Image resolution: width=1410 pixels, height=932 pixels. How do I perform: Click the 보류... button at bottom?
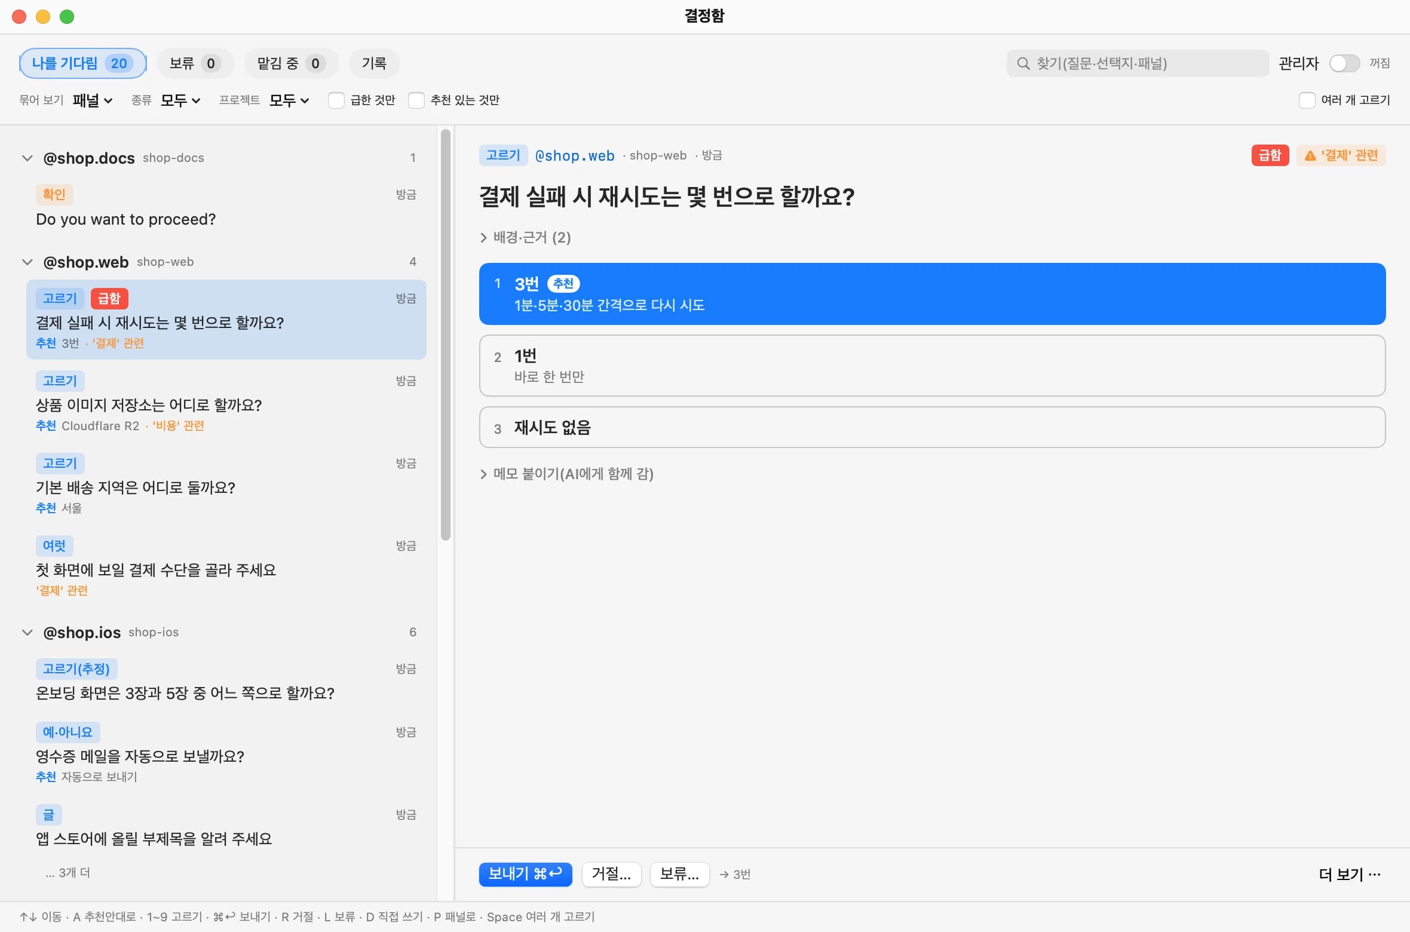679,875
